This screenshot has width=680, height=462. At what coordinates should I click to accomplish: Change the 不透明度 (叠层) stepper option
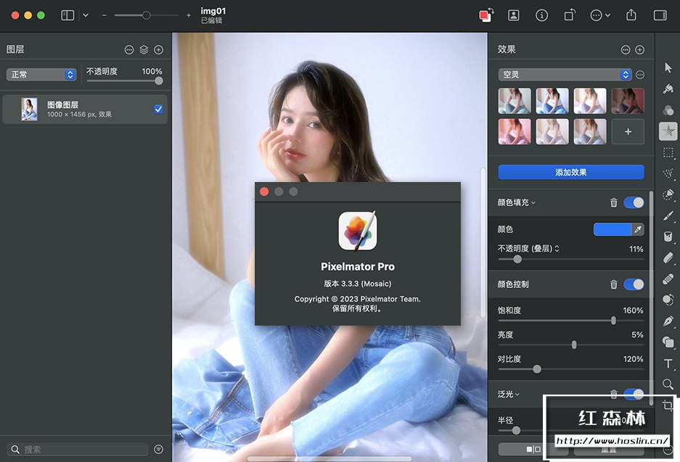point(557,249)
